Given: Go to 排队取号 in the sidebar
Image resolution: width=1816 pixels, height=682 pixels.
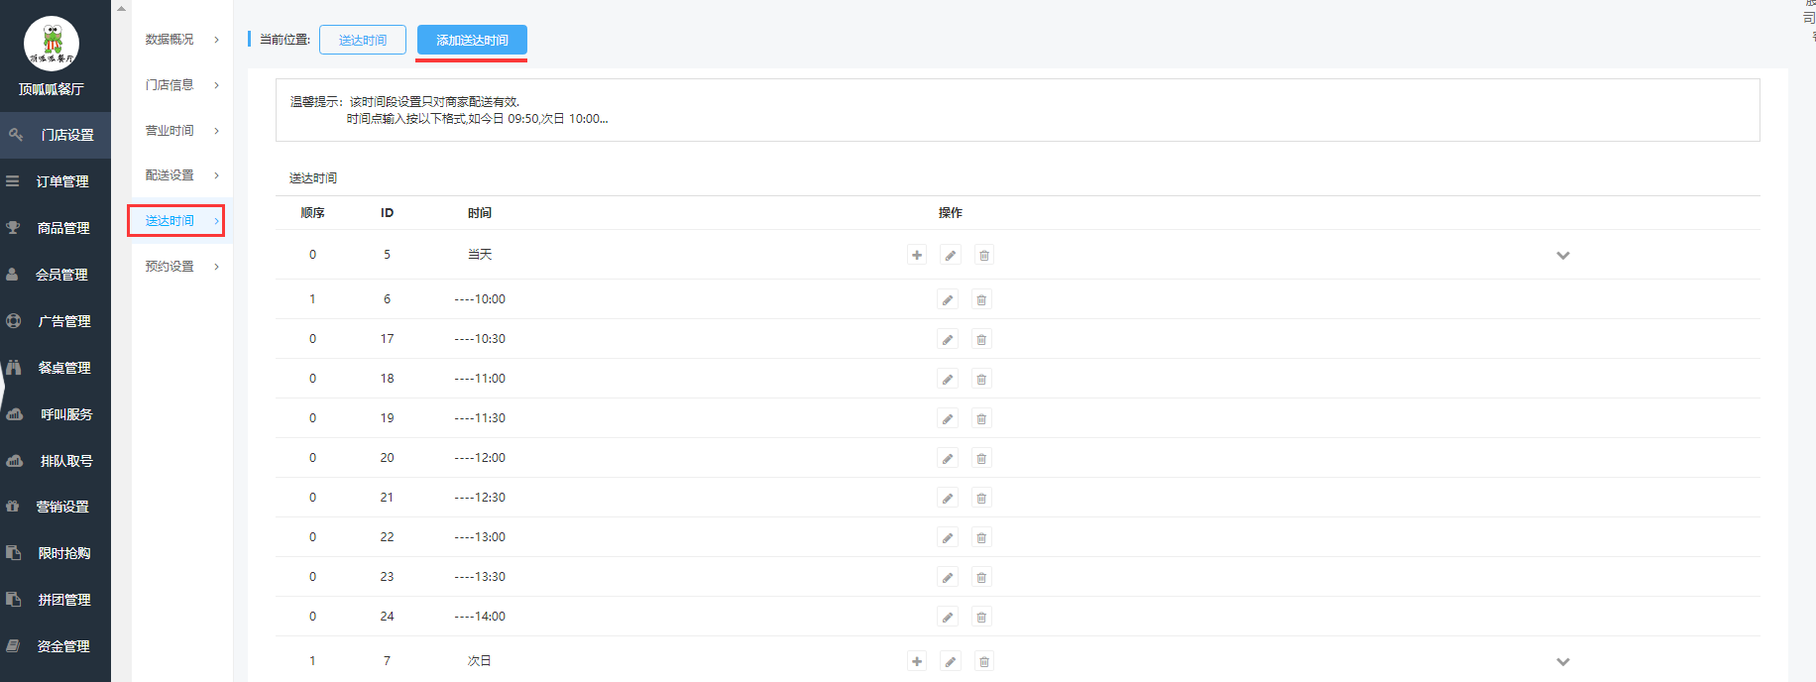Looking at the screenshot, I should (x=56, y=461).
